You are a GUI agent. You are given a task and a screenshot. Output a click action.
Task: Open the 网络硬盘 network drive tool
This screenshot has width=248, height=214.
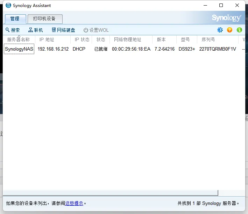point(63,30)
